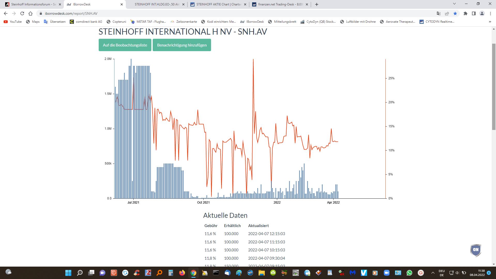Open the Maps bookmark
Image resolution: width=496 pixels, height=279 pixels.
[33, 22]
